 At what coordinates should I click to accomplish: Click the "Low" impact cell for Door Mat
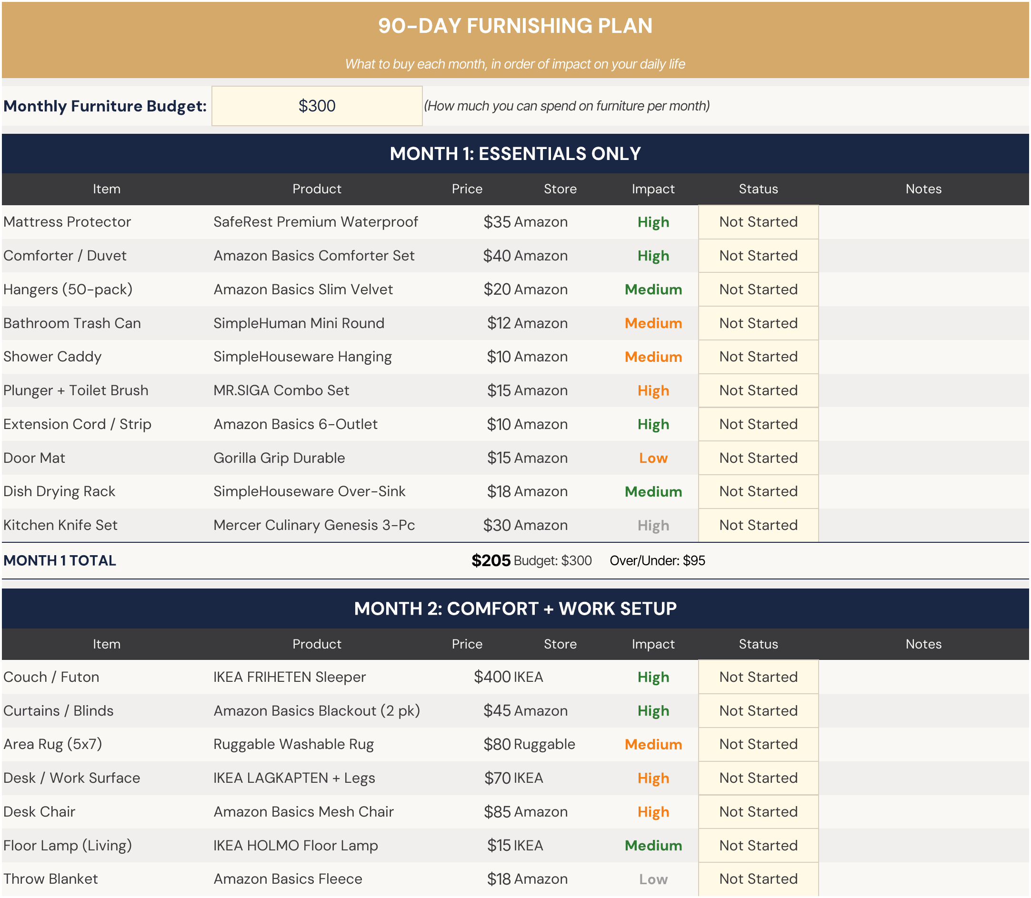[x=653, y=458]
